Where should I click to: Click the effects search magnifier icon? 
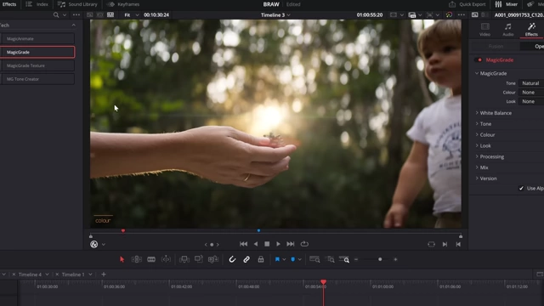56,15
